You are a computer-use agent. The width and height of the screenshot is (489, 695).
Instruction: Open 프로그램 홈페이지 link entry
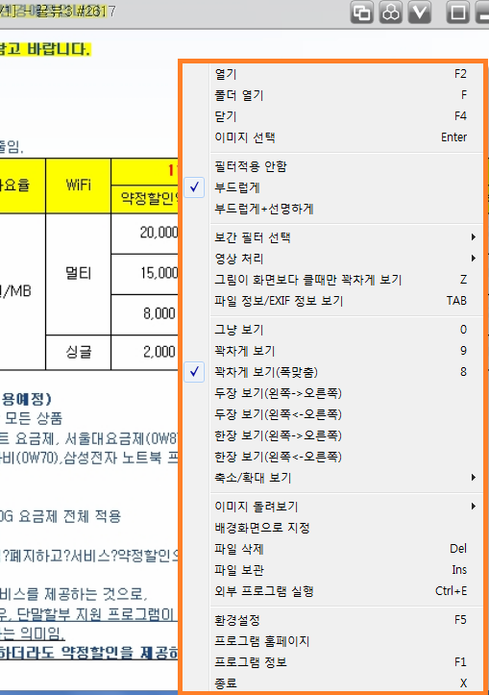[347, 641]
